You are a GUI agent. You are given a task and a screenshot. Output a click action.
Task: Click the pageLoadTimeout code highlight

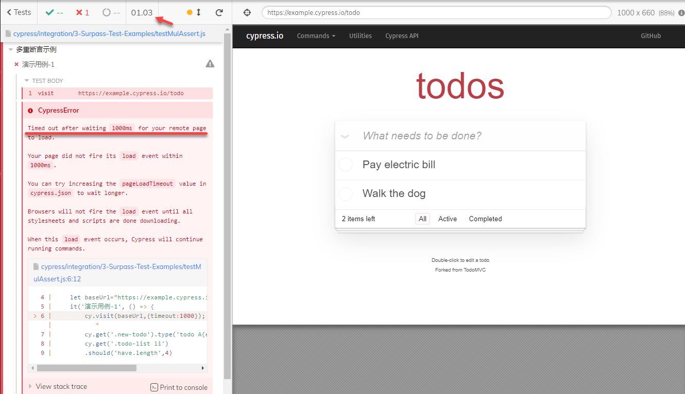pyautogui.click(x=147, y=184)
